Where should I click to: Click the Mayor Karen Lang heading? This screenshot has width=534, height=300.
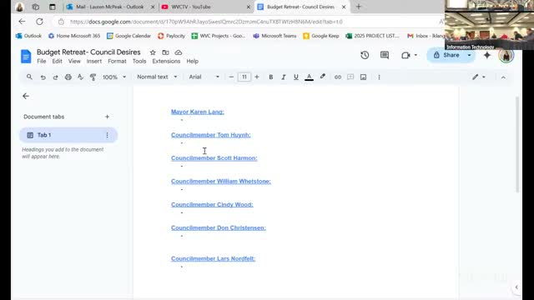point(198,112)
